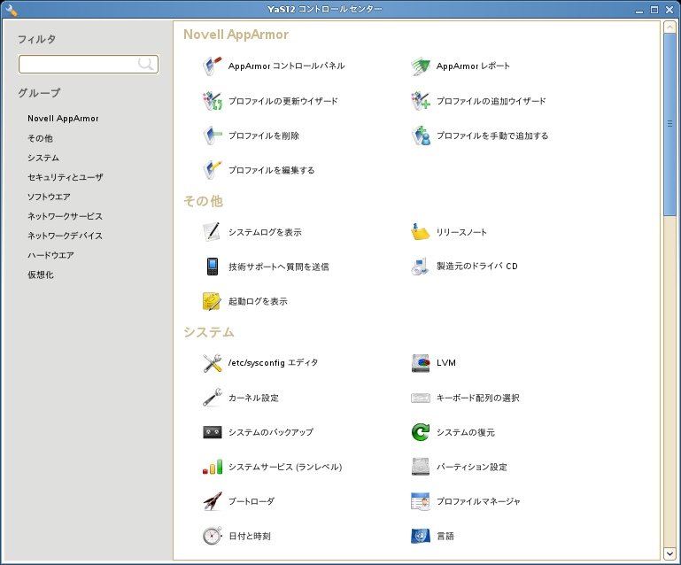
Task: Open 言語 flag icon
Action: coord(421,536)
